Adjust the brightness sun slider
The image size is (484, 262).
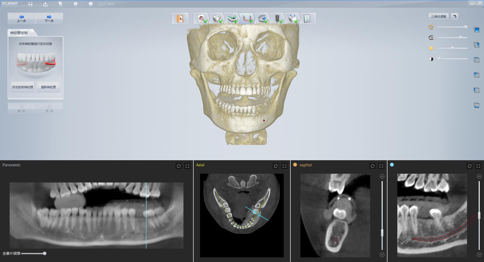452,48
